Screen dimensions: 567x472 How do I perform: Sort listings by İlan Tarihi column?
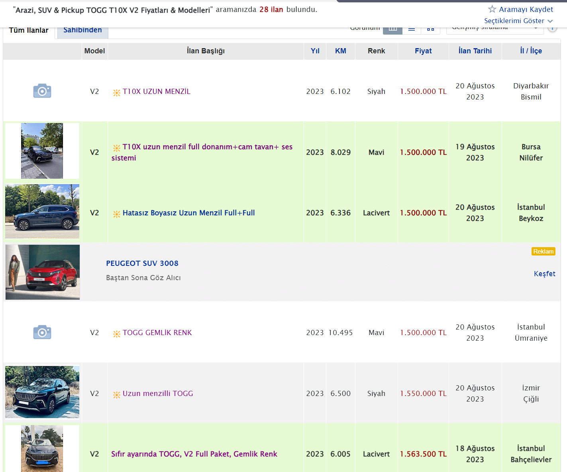pos(475,51)
